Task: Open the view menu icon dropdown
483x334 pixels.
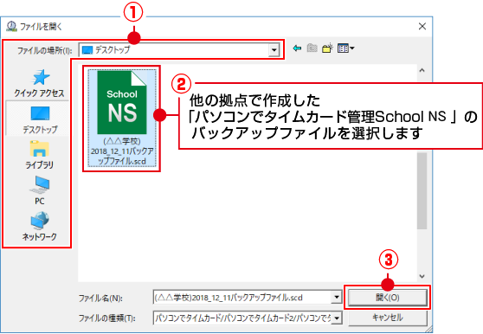Action: pyautogui.click(x=346, y=48)
